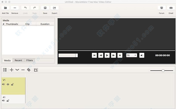Viewport: 176px width, 109px height.
Task: Select the A1 track header label
Action: (x=4, y=97)
